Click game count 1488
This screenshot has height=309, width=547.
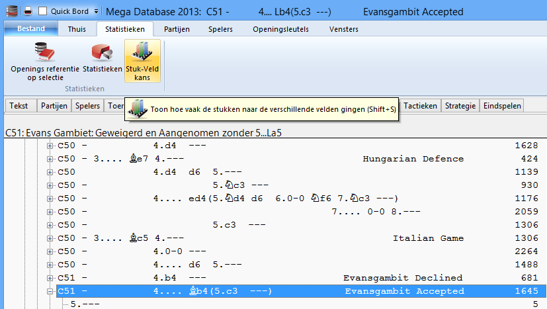tap(526, 265)
